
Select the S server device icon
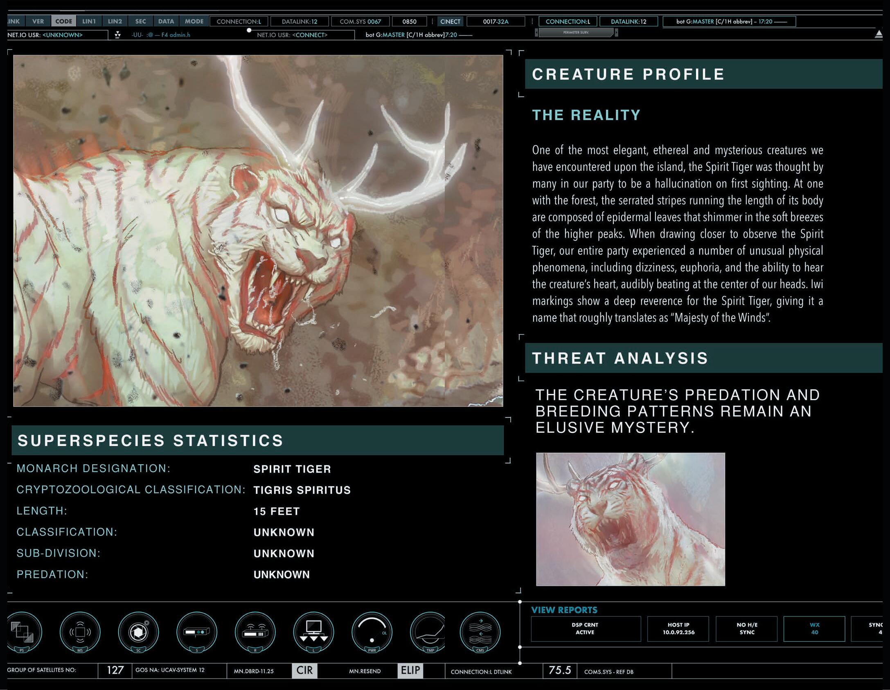click(x=197, y=632)
